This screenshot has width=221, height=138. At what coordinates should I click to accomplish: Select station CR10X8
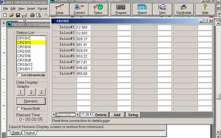tap(31, 60)
